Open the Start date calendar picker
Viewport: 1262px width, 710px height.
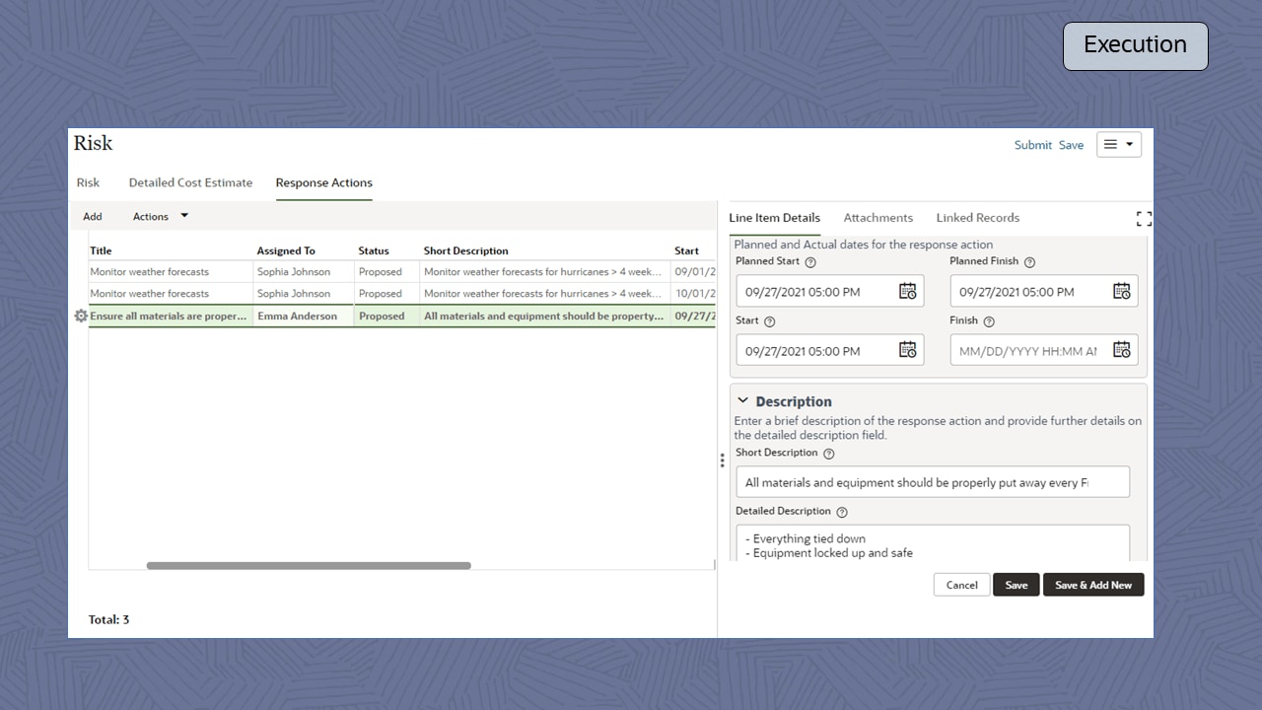pos(907,350)
